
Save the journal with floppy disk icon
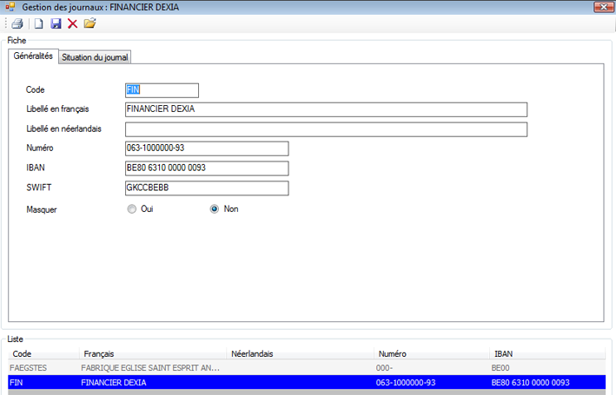point(56,23)
